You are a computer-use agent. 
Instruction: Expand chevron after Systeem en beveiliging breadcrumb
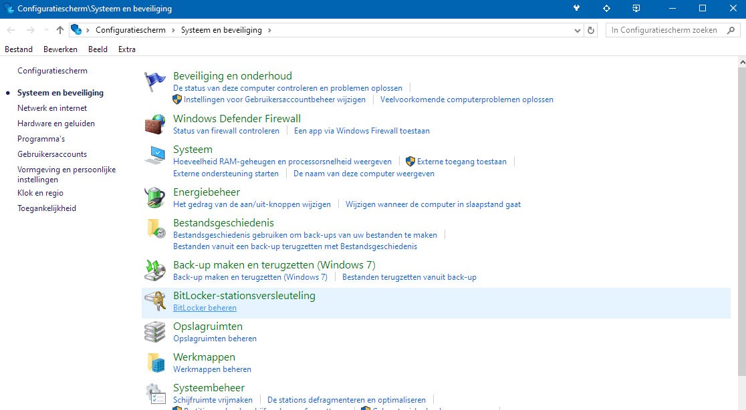point(269,30)
